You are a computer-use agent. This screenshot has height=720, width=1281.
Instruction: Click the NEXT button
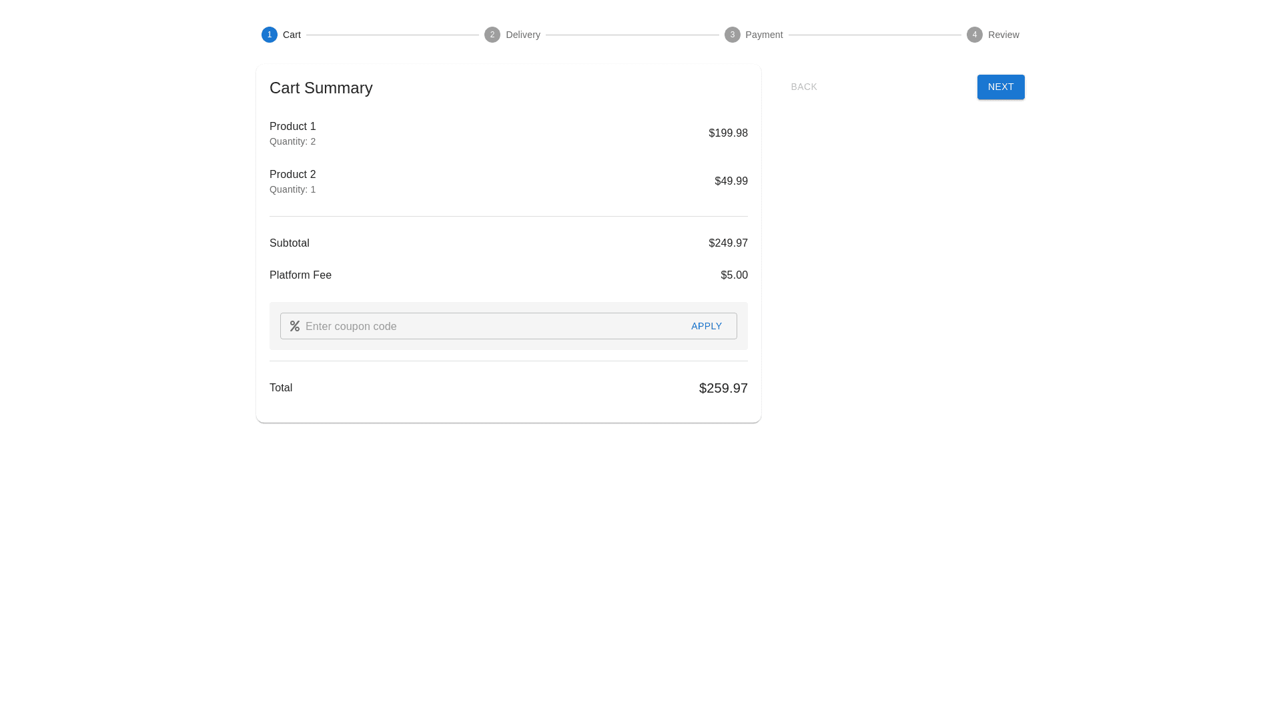(1000, 87)
